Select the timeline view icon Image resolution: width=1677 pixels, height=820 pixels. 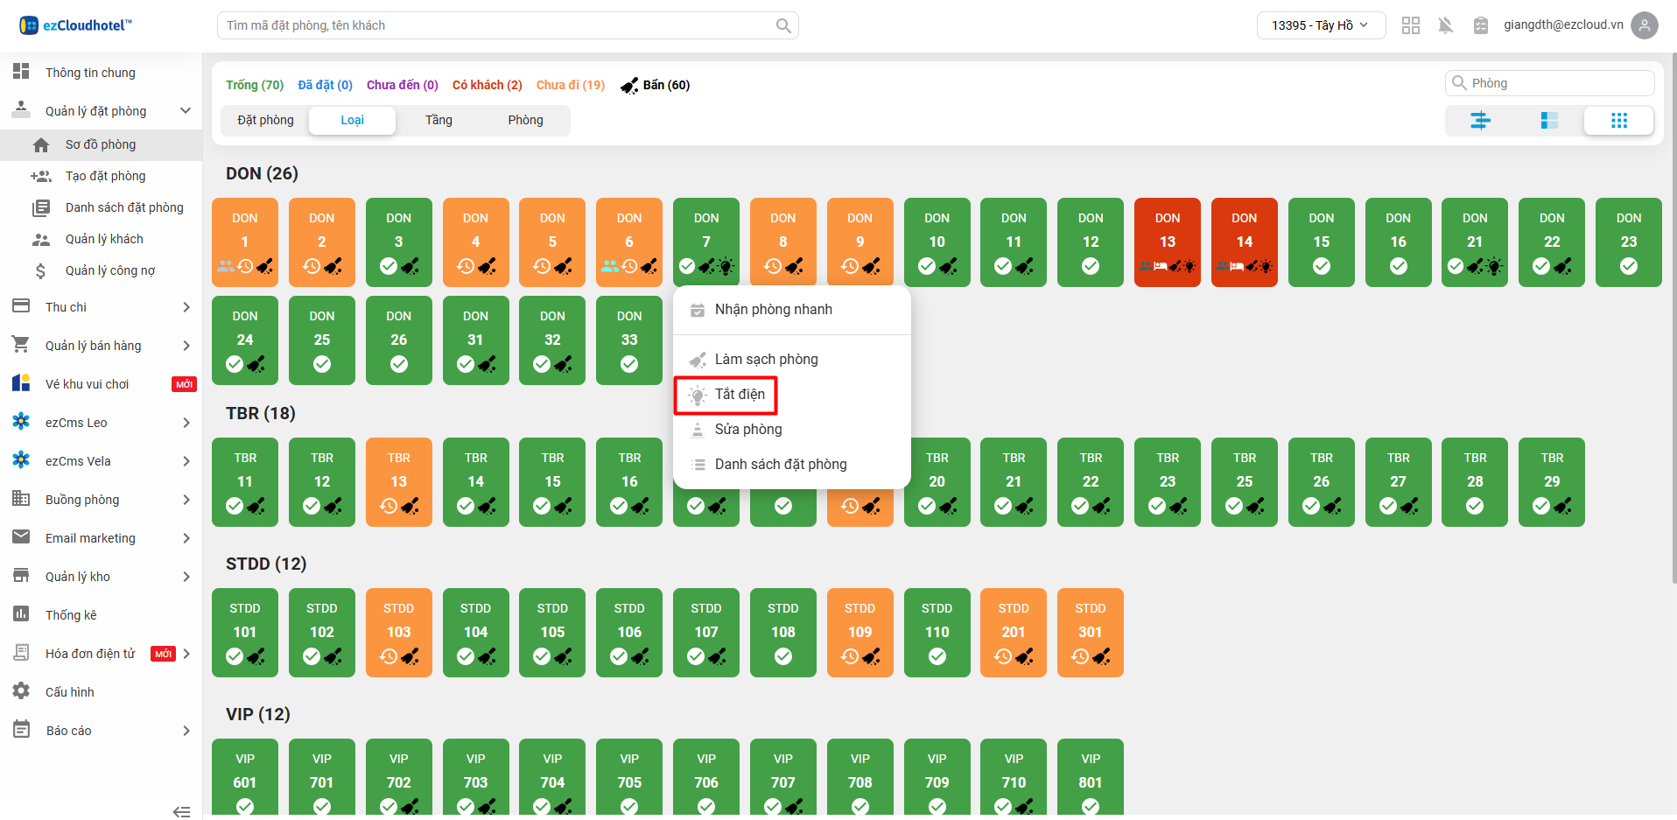1480,121
